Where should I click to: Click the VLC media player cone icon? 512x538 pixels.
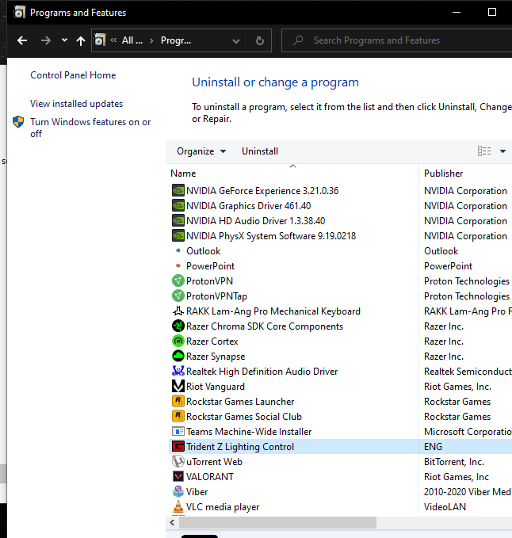click(x=178, y=507)
